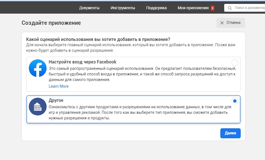The height and width of the screenshot is (160, 265).
Task: Click the Другое option heading
Action: click(x=56, y=100)
